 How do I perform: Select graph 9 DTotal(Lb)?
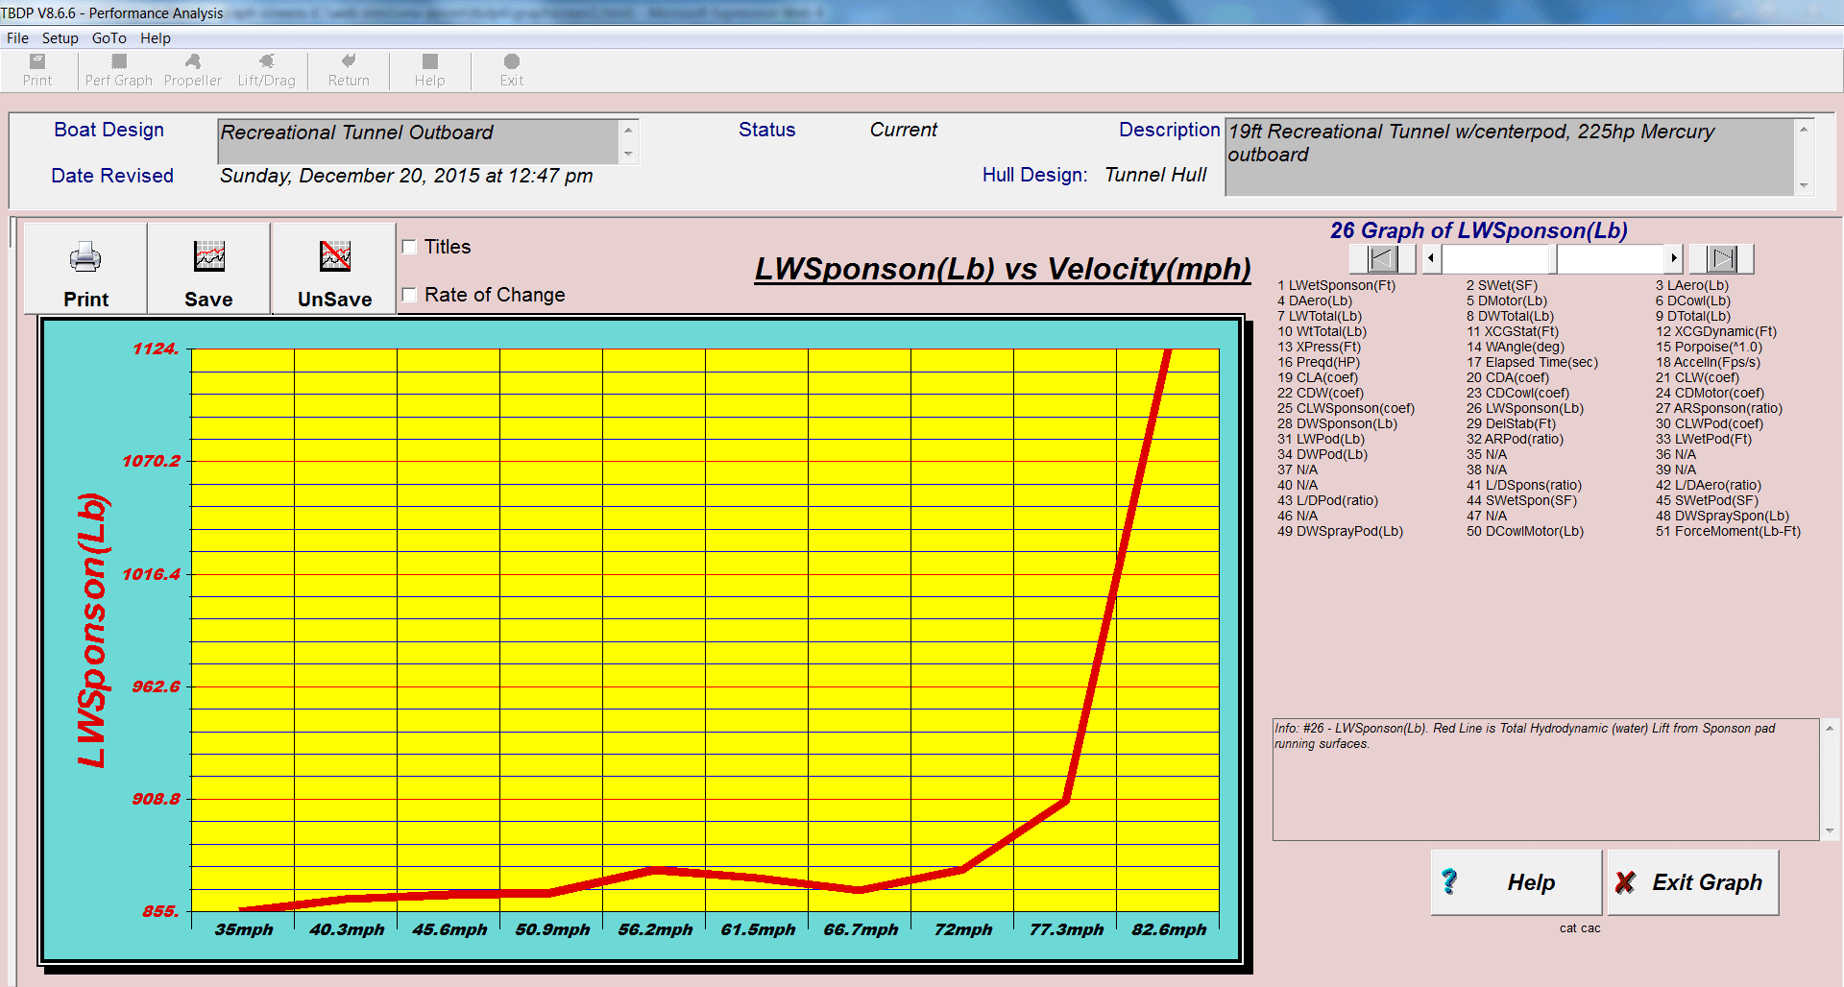pyautogui.click(x=1692, y=316)
